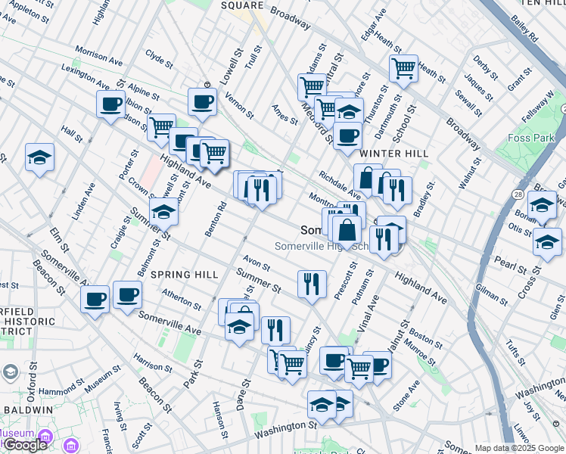Open the restaurant marker near Prescott St
Image resolution: width=566 pixels, height=454 pixels.
coord(312,284)
